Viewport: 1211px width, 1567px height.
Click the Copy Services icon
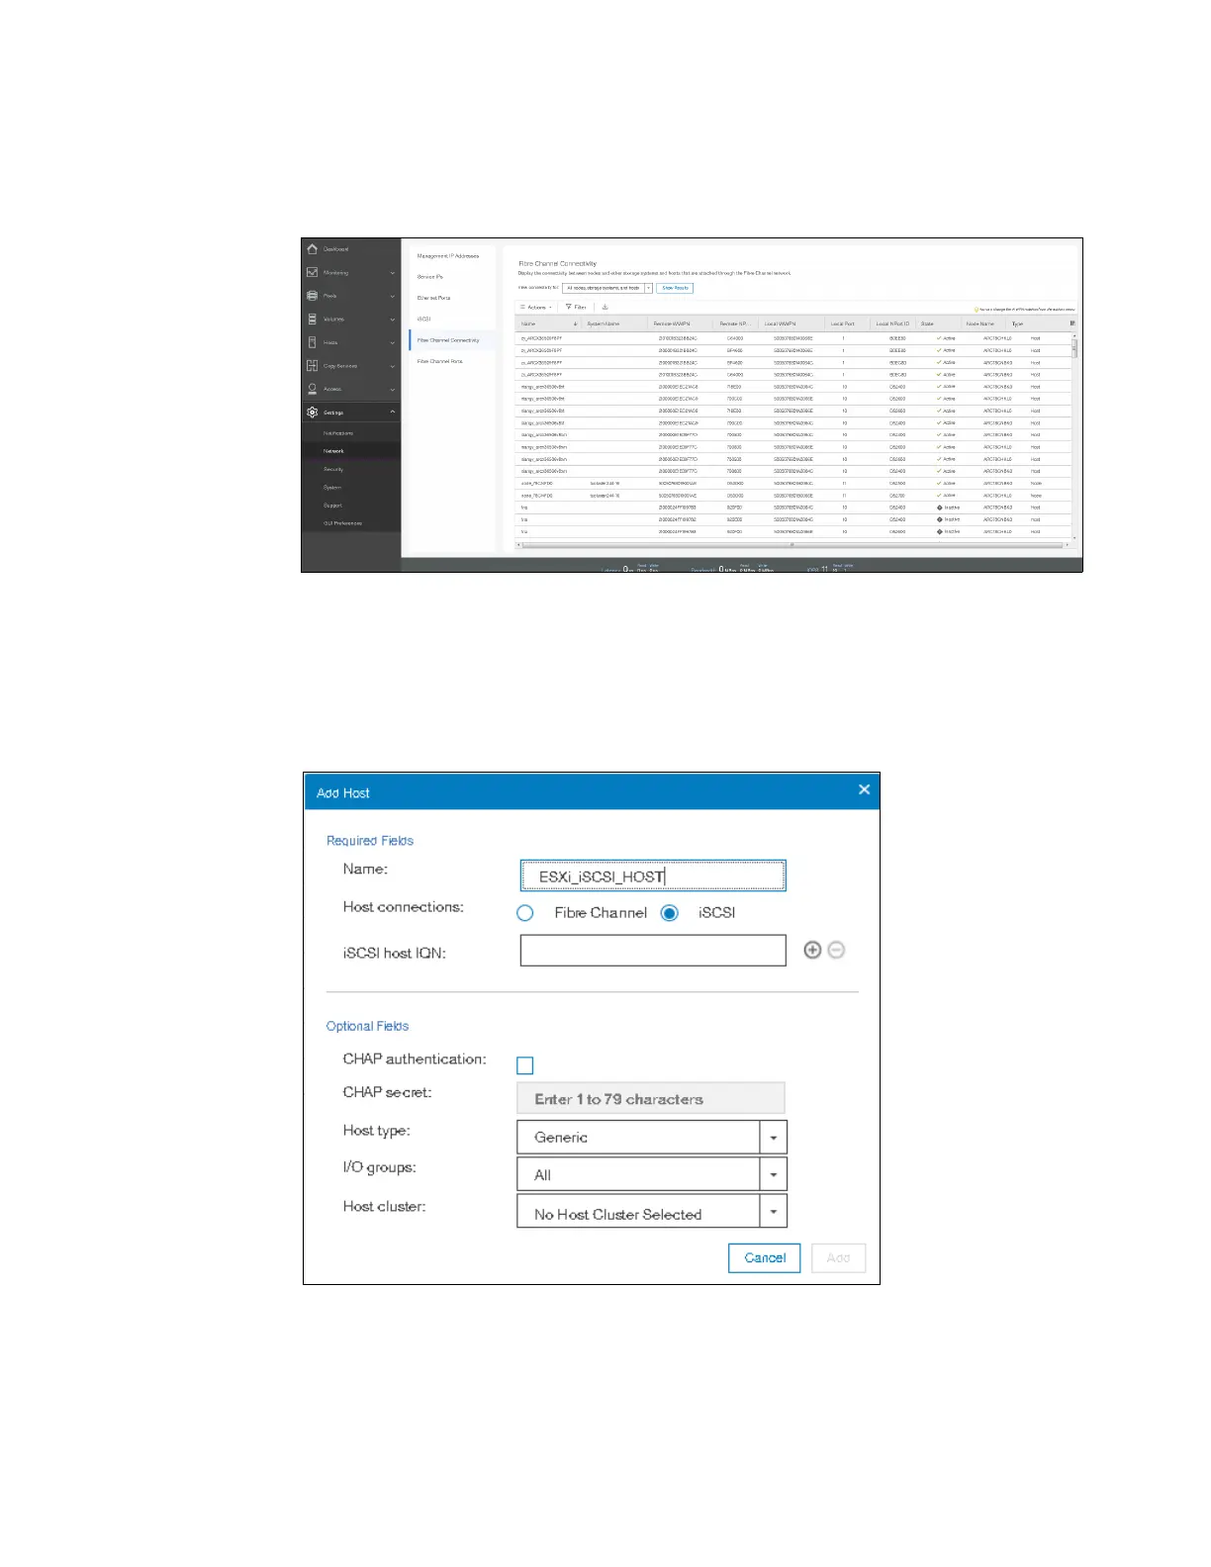(313, 365)
